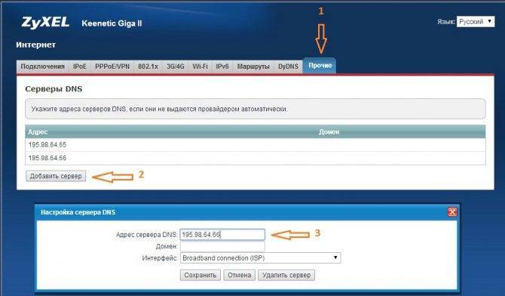Image resolution: width=505 pixels, height=296 pixels.
Task: Click the empty Домен input field
Action: coord(222,247)
